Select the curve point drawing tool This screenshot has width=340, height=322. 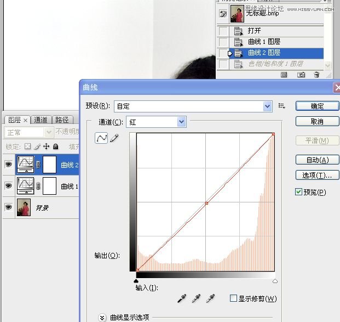(101, 138)
